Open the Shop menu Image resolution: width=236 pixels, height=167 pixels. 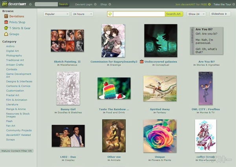[x=103, y=4]
